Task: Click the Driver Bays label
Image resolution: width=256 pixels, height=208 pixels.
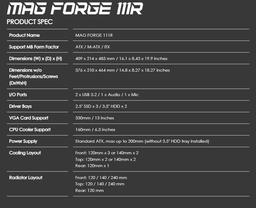Action: coord(21,106)
